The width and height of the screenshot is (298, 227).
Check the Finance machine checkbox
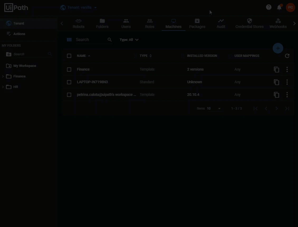pos(69,70)
